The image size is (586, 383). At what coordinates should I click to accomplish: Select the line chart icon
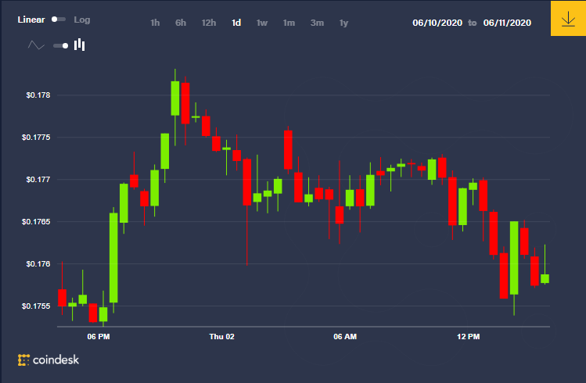click(36, 45)
